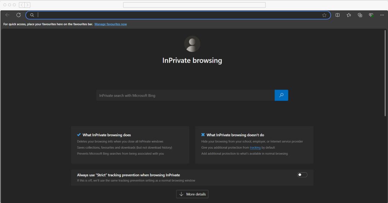Open Manage favourites now link

pyautogui.click(x=111, y=24)
